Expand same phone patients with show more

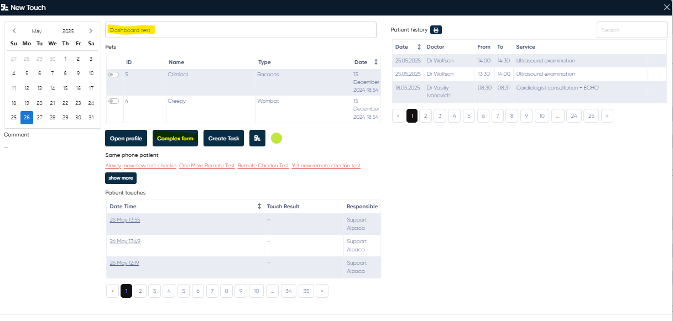click(x=121, y=178)
